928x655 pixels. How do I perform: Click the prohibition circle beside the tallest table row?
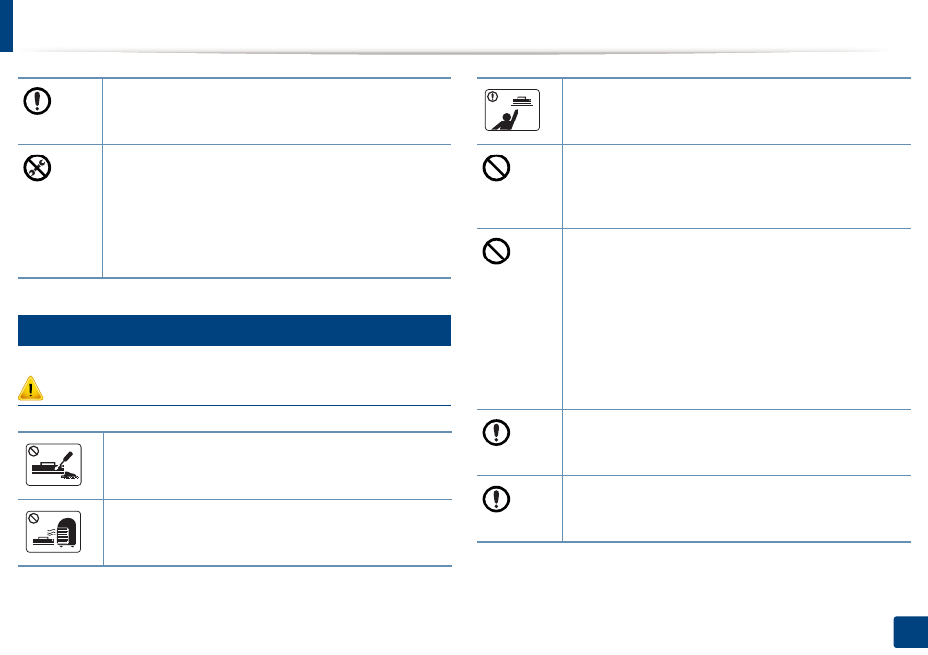click(496, 252)
